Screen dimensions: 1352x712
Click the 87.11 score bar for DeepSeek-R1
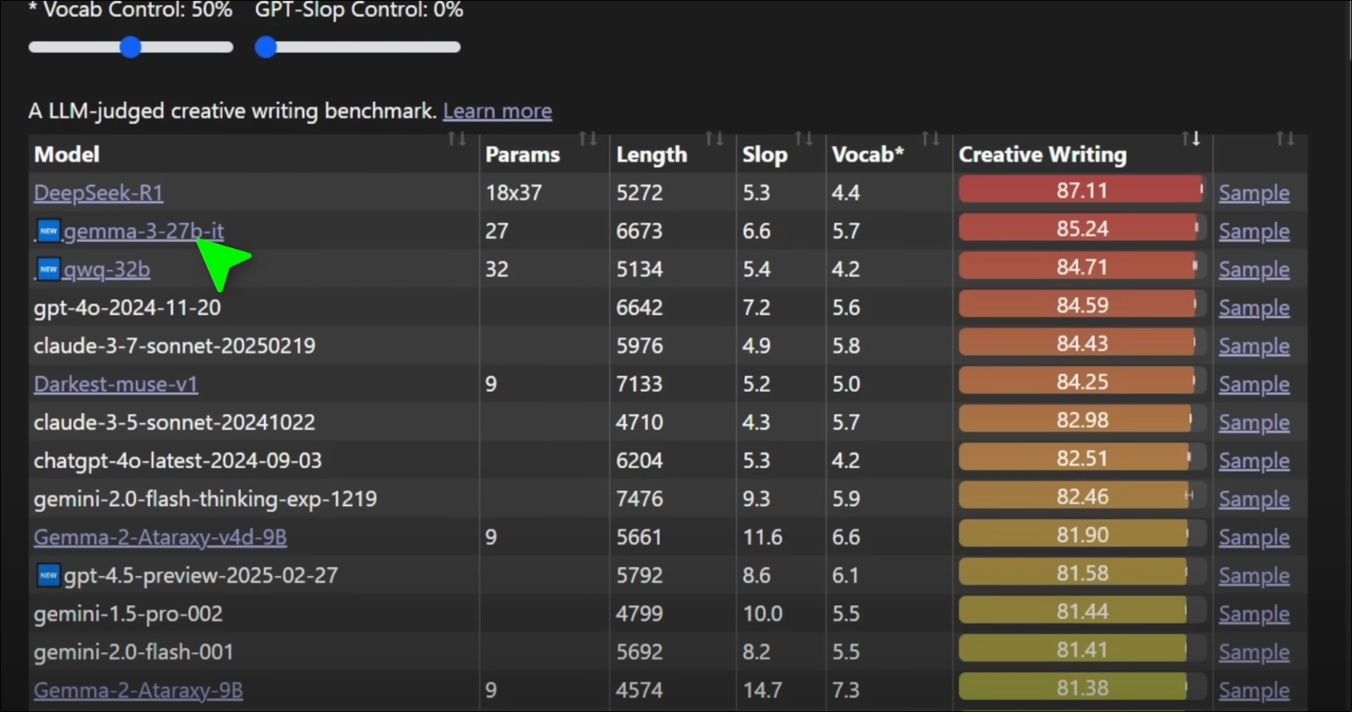click(1082, 190)
